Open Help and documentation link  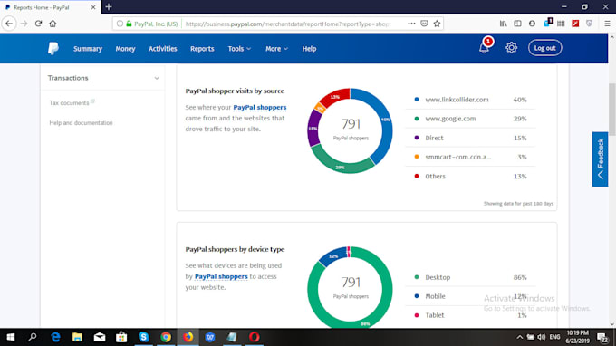tap(81, 123)
